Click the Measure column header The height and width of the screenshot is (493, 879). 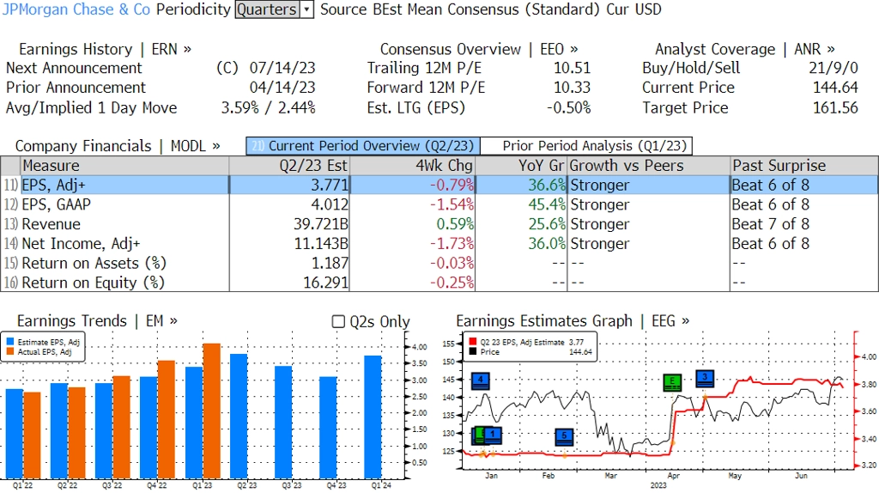coord(124,166)
